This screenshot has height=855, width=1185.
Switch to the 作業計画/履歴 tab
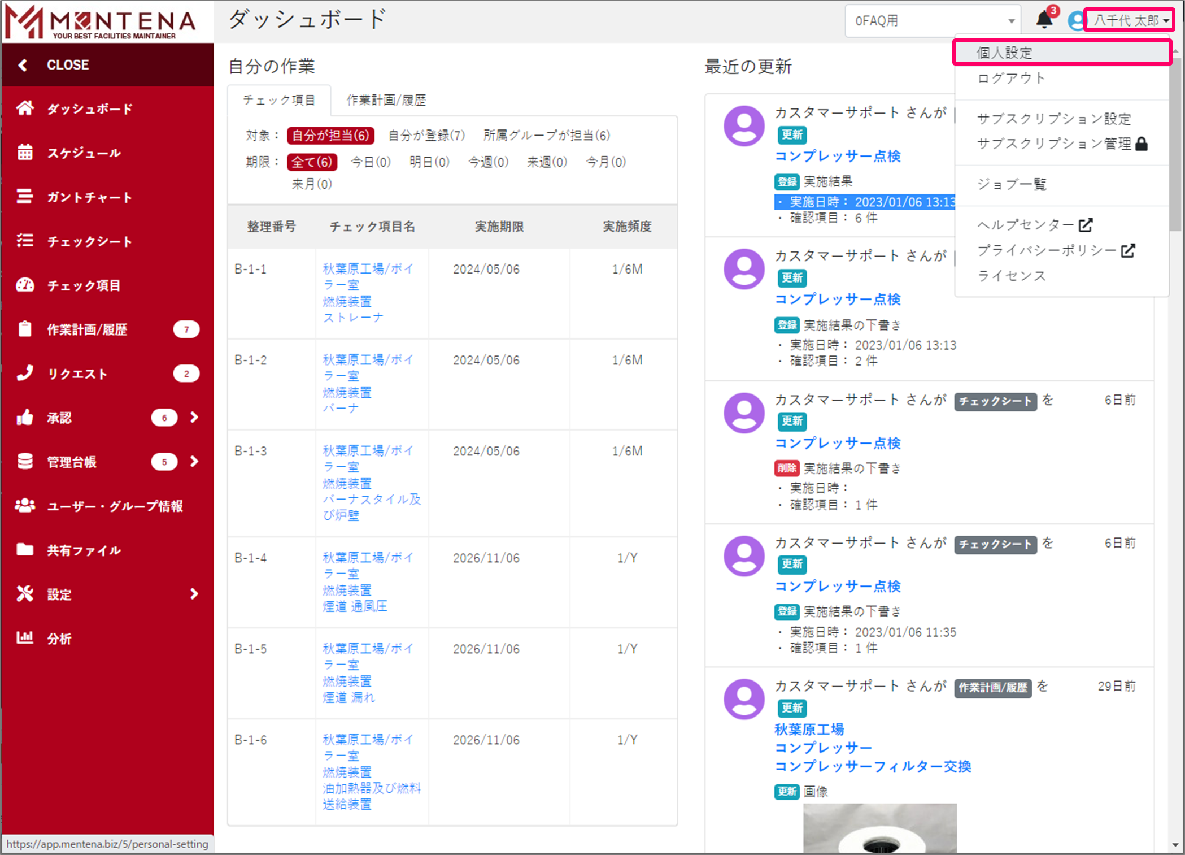pyautogui.click(x=386, y=101)
